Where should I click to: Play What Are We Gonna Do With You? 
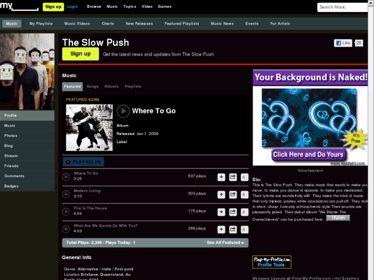click(66, 229)
